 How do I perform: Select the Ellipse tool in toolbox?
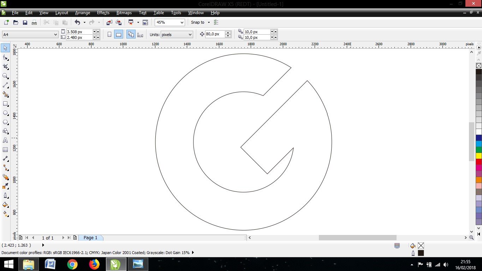(x=5, y=113)
